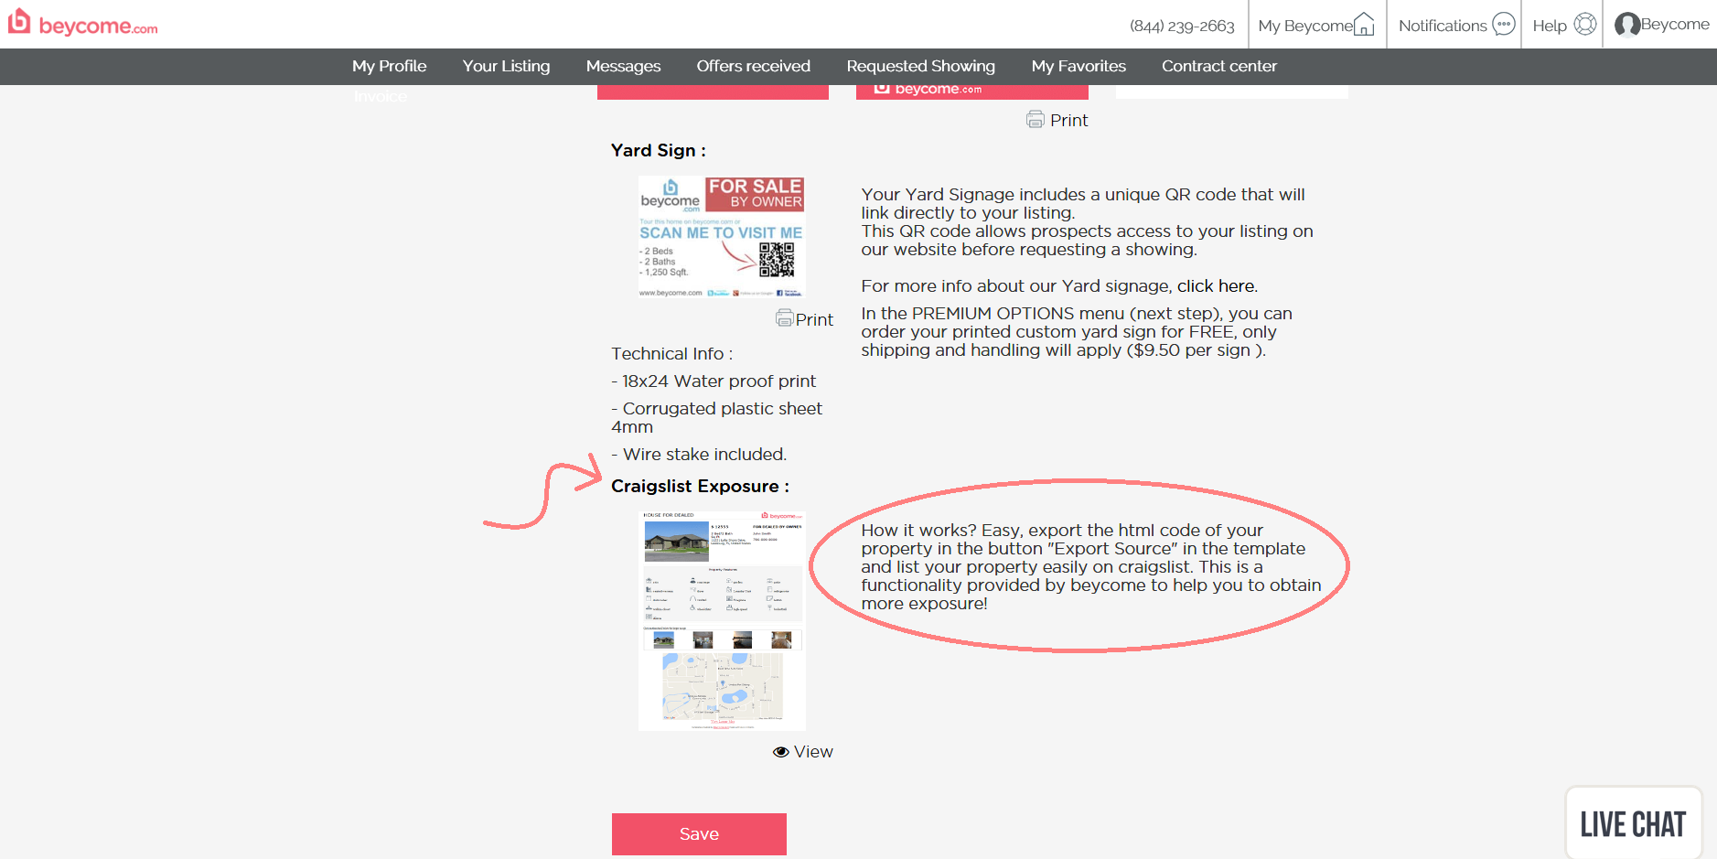This screenshot has height=859, width=1717.
Task: Go to Your Listing
Action: [507, 66]
